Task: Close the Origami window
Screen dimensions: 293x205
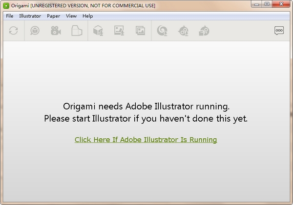Action: click(281, 4)
